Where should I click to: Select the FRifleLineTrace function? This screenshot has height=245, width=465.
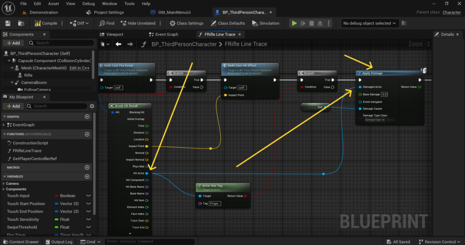[27, 151]
